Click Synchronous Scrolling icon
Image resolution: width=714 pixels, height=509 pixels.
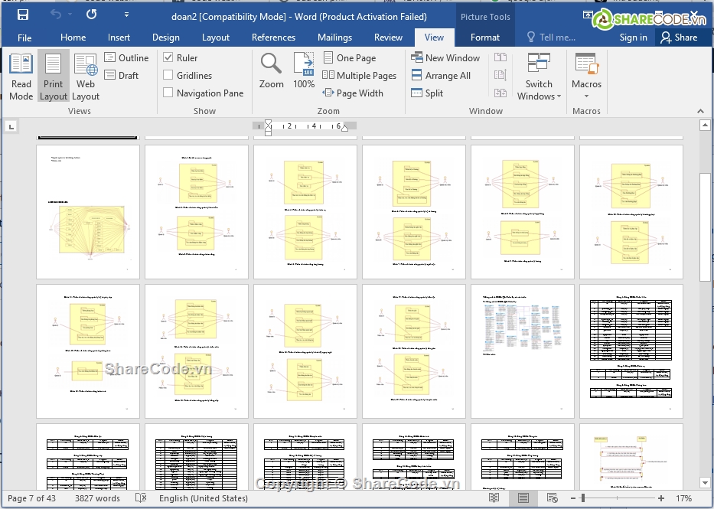(500, 75)
